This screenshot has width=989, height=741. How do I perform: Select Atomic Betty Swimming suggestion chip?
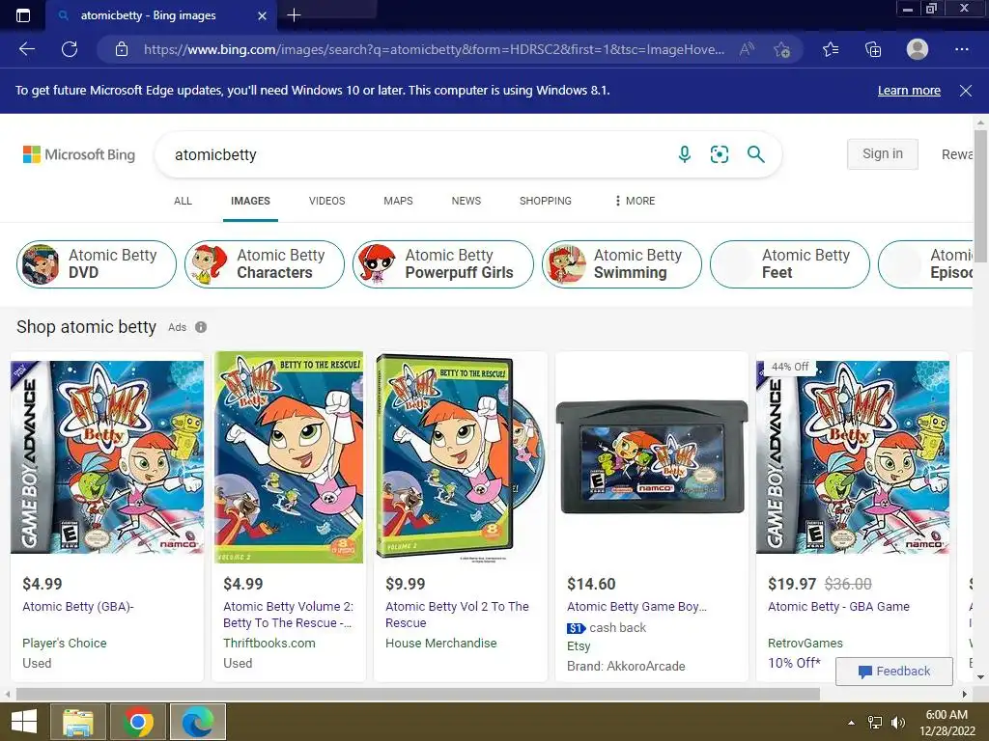click(622, 264)
